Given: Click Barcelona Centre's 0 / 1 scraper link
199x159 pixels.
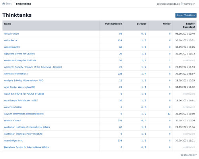Looking at the screenshot, I should [144, 147].
